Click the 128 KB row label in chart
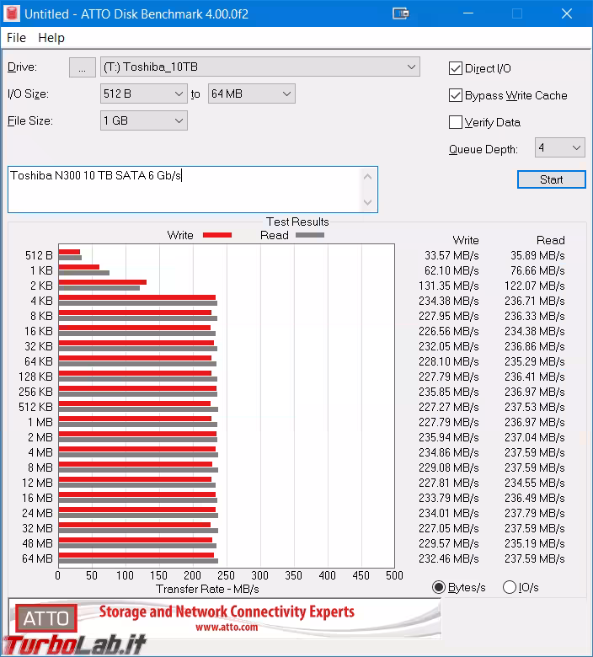This screenshot has height=657, width=593. point(35,377)
